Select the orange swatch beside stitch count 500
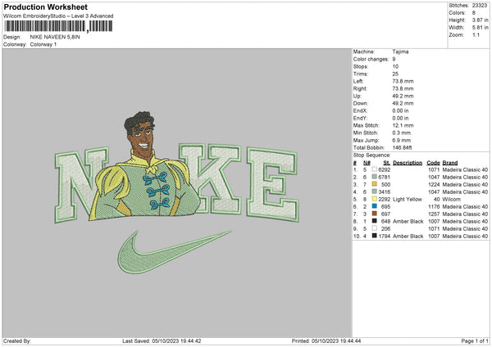This screenshot has height=347, width=492. (x=375, y=184)
